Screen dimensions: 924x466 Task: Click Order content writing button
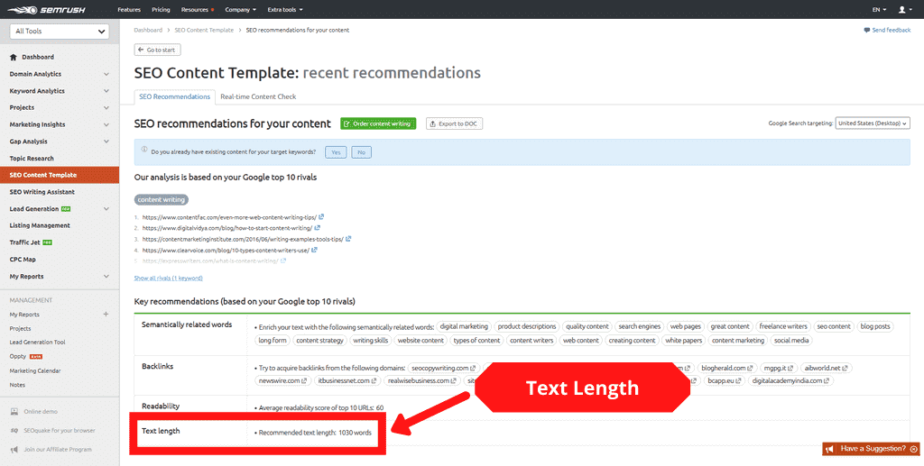pyautogui.click(x=378, y=123)
